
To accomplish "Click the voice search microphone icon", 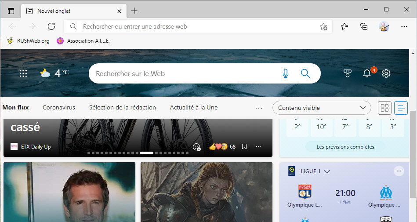I will point(286,73).
